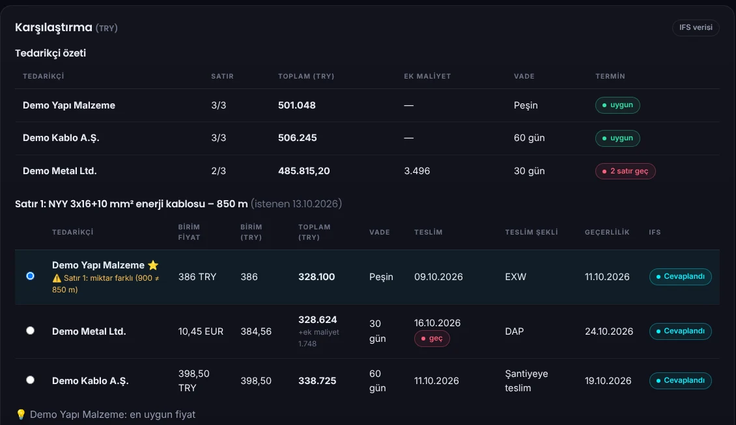Click Cevaplandı status for Demo Kablo A.Ş.
This screenshot has height=425, width=736.
(680, 380)
